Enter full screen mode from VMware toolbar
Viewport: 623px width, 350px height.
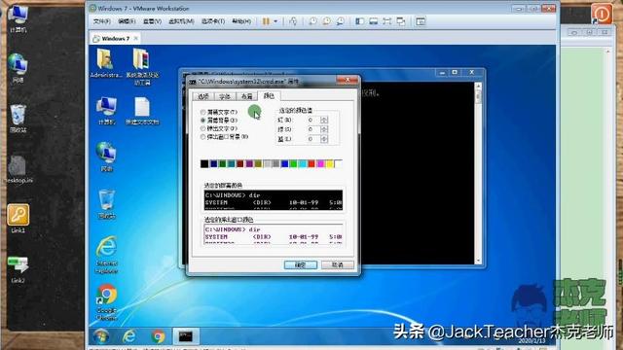(x=387, y=21)
